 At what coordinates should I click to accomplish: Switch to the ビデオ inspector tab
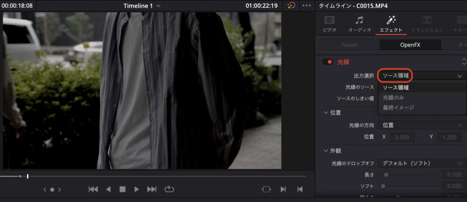point(329,24)
